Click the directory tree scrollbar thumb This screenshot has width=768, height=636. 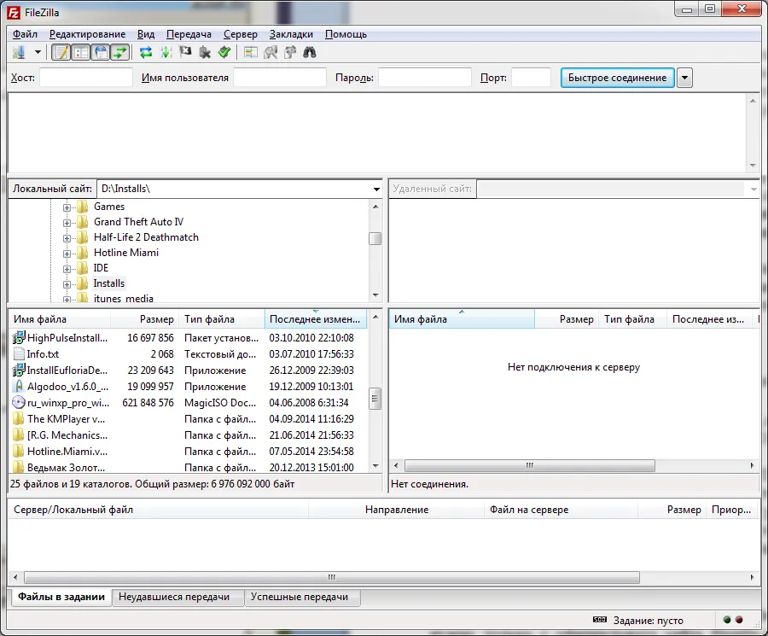375,239
